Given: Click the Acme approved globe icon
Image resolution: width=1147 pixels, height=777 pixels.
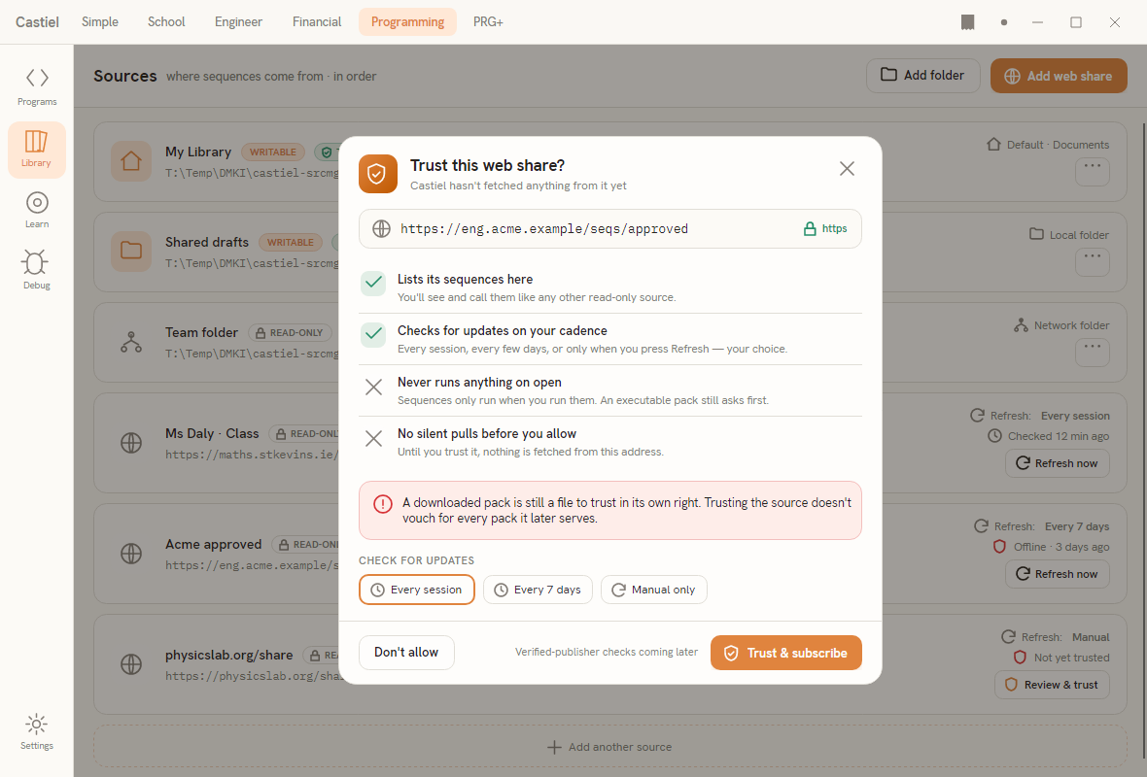Looking at the screenshot, I should click(x=131, y=554).
